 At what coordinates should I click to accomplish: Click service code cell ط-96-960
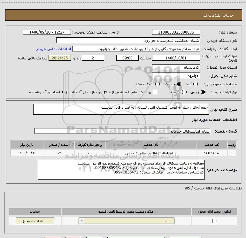click(211, 153)
